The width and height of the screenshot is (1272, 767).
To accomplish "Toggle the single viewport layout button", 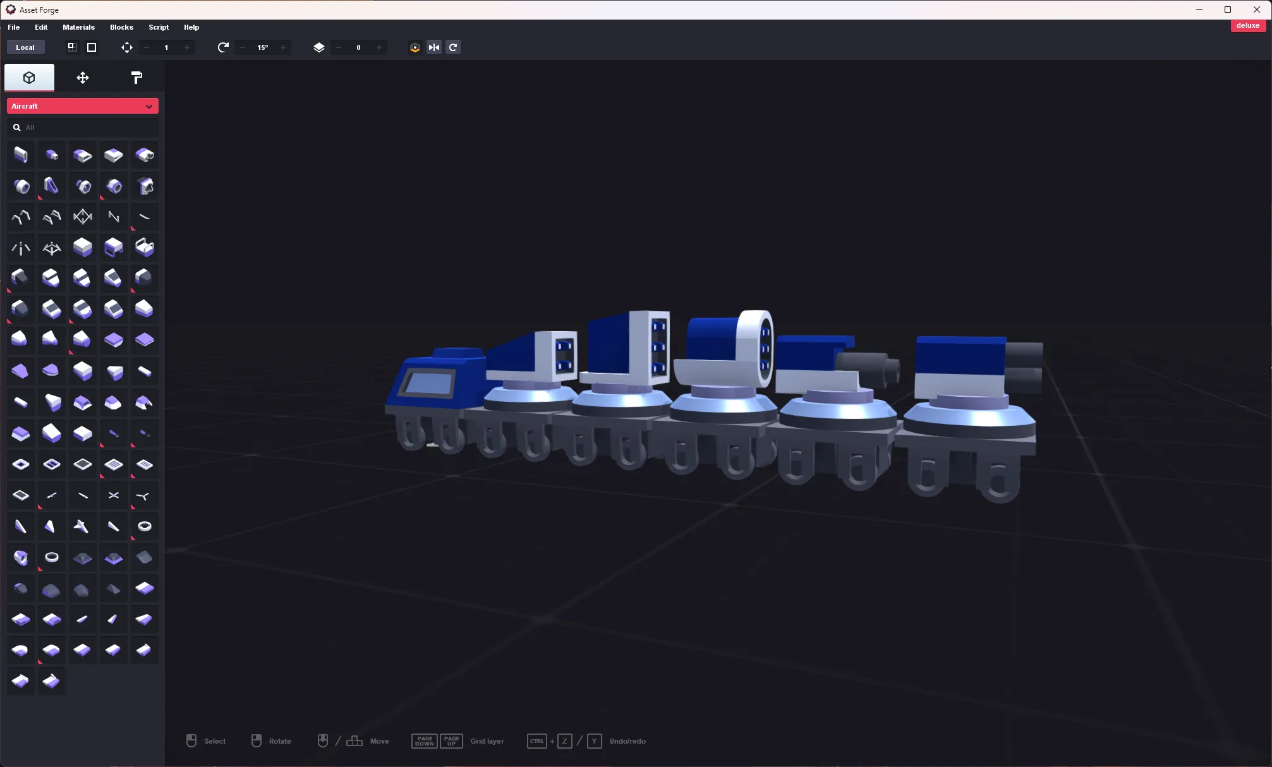I will [x=91, y=47].
